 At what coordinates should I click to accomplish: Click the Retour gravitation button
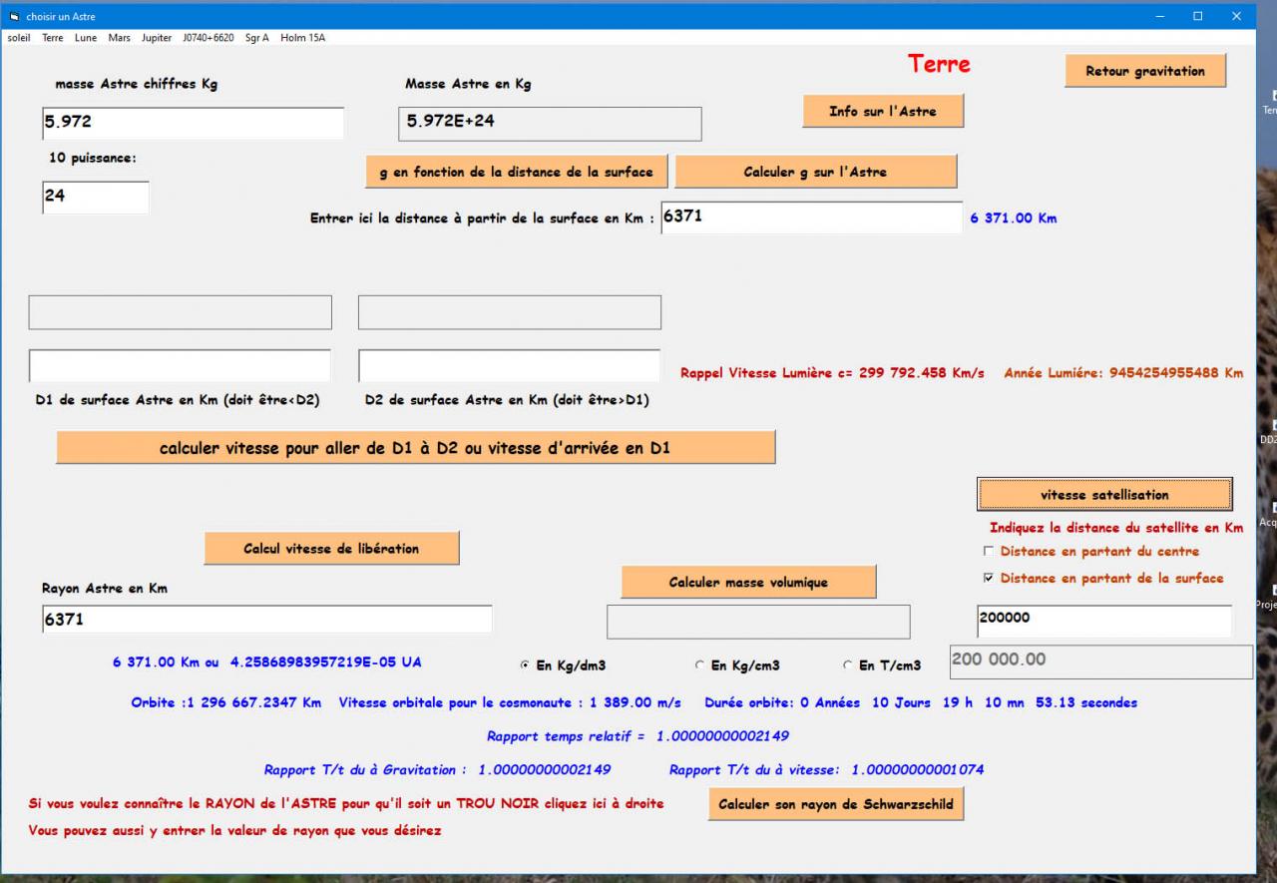pos(1145,71)
